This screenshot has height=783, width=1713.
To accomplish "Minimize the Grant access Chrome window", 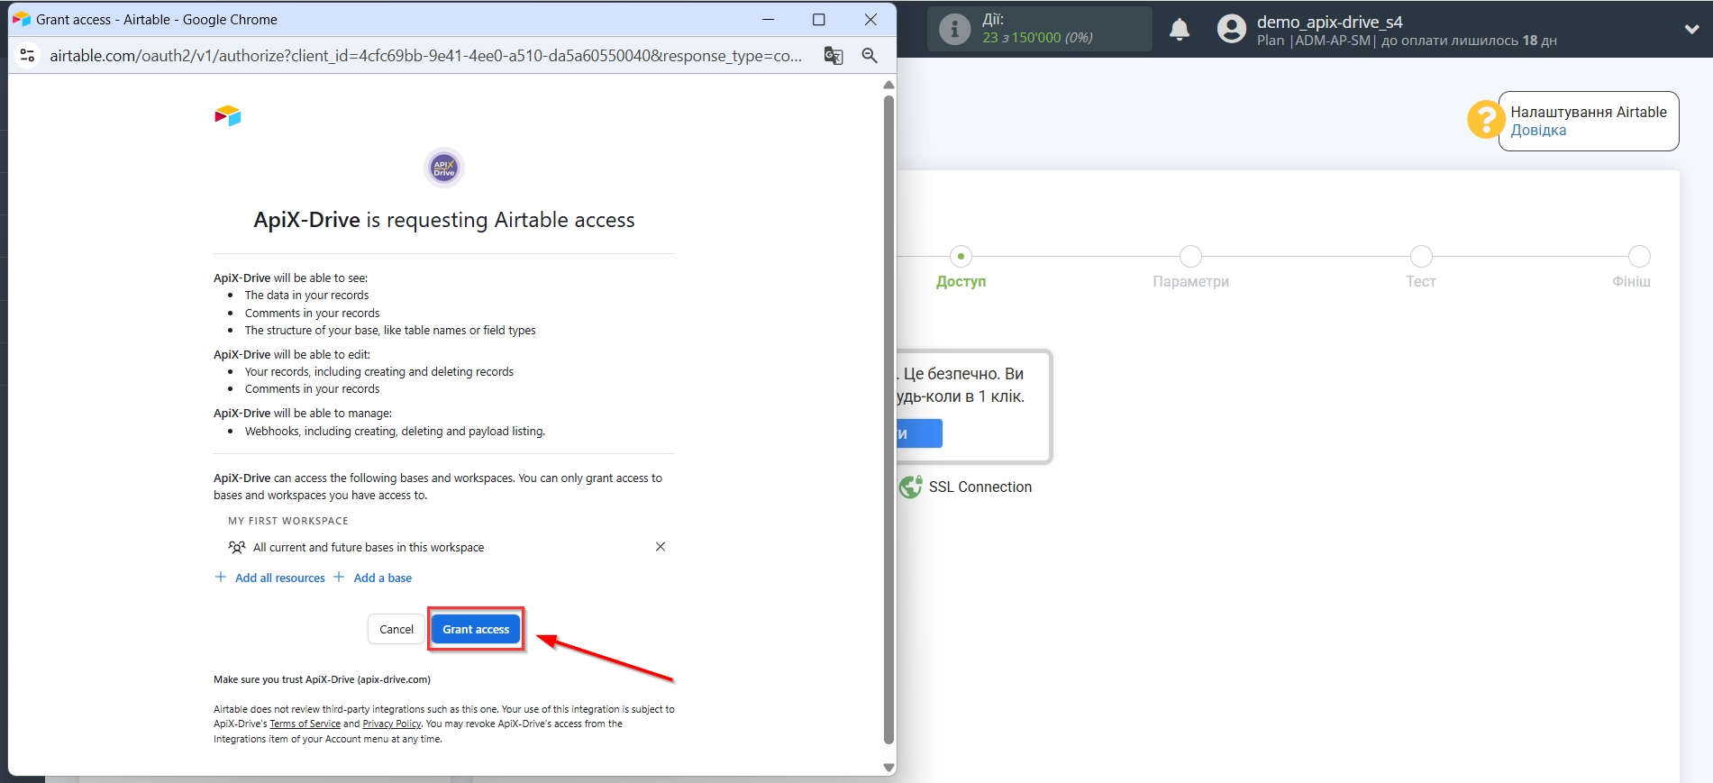I will click(x=768, y=20).
